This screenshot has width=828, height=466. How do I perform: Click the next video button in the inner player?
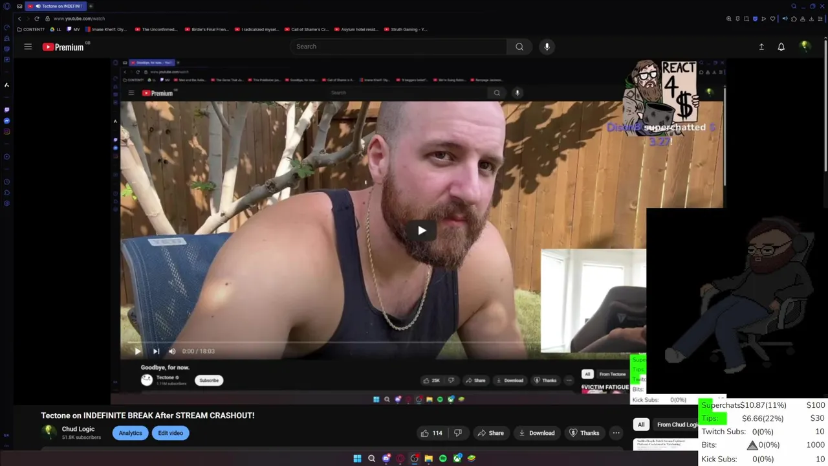pos(156,351)
